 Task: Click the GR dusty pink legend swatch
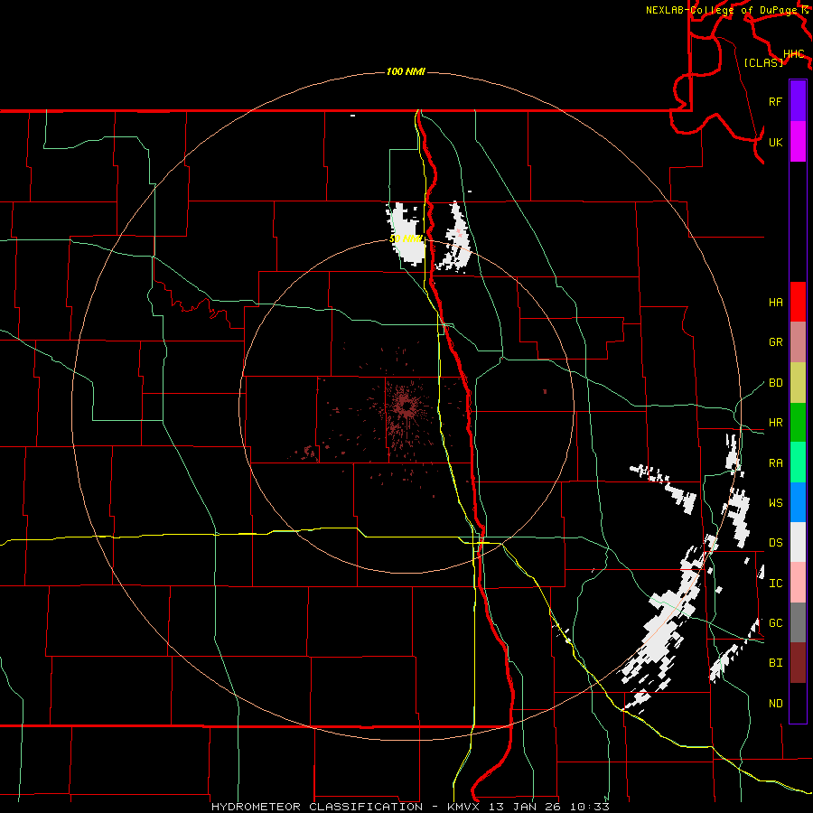[x=798, y=342]
